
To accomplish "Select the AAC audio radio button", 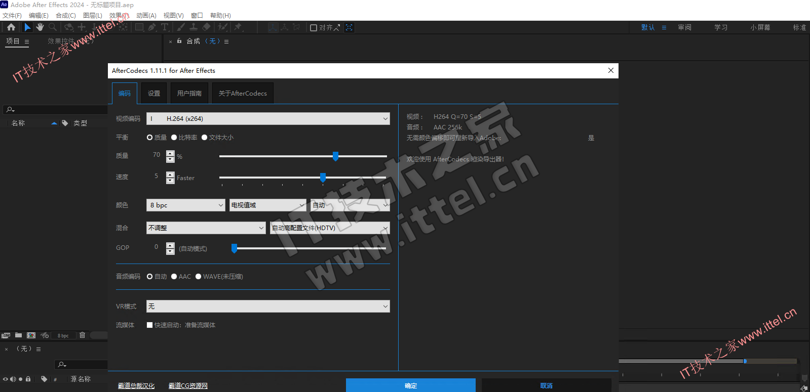I will tap(174, 277).
